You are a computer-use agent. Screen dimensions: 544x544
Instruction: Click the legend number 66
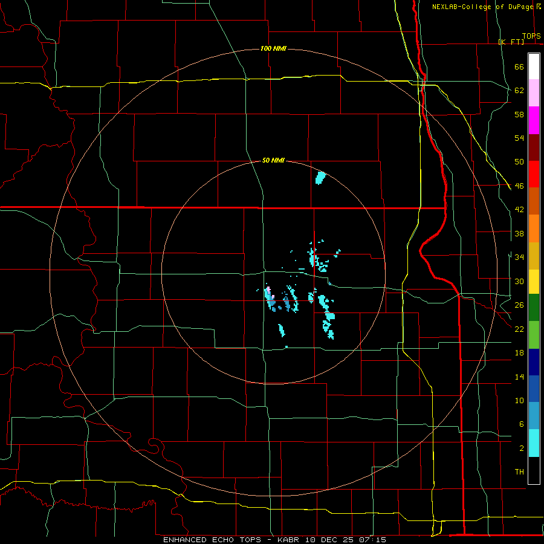pos(519,66)
